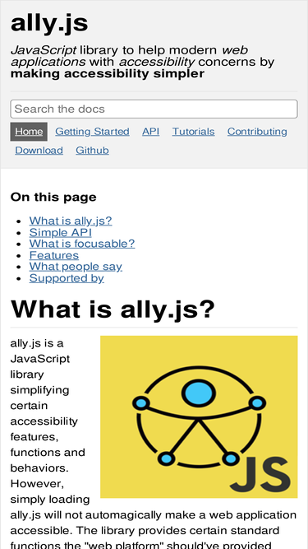Viewport: 308px width, 549px height.
Task: Open the Download link in navigation
Action: click(39, 151)
